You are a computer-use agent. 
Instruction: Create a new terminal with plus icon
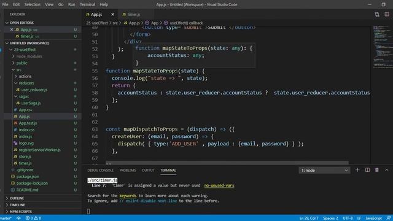click(357, 170)
